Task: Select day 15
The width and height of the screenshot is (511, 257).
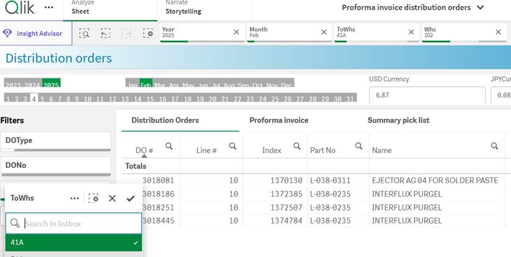Action: pos(150,98)
